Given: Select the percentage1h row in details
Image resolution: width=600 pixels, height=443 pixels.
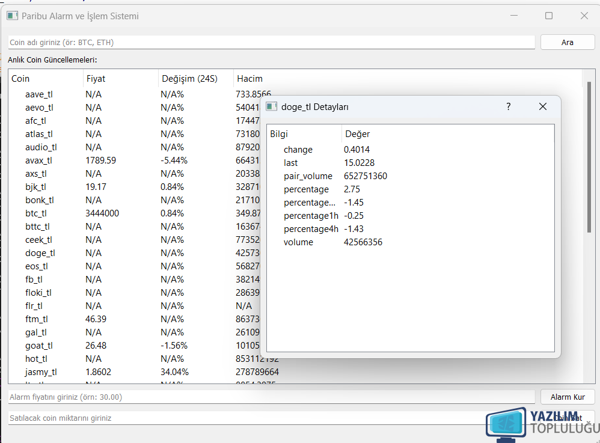Looking at the screenshot, I should (x=410, y=216).
